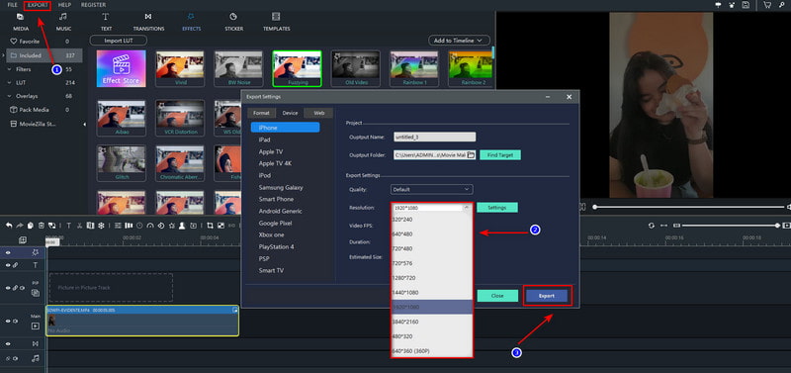Click the clock duration icon in timeline toolbar
Screen dimensions: 791x373
coord(139,226)
